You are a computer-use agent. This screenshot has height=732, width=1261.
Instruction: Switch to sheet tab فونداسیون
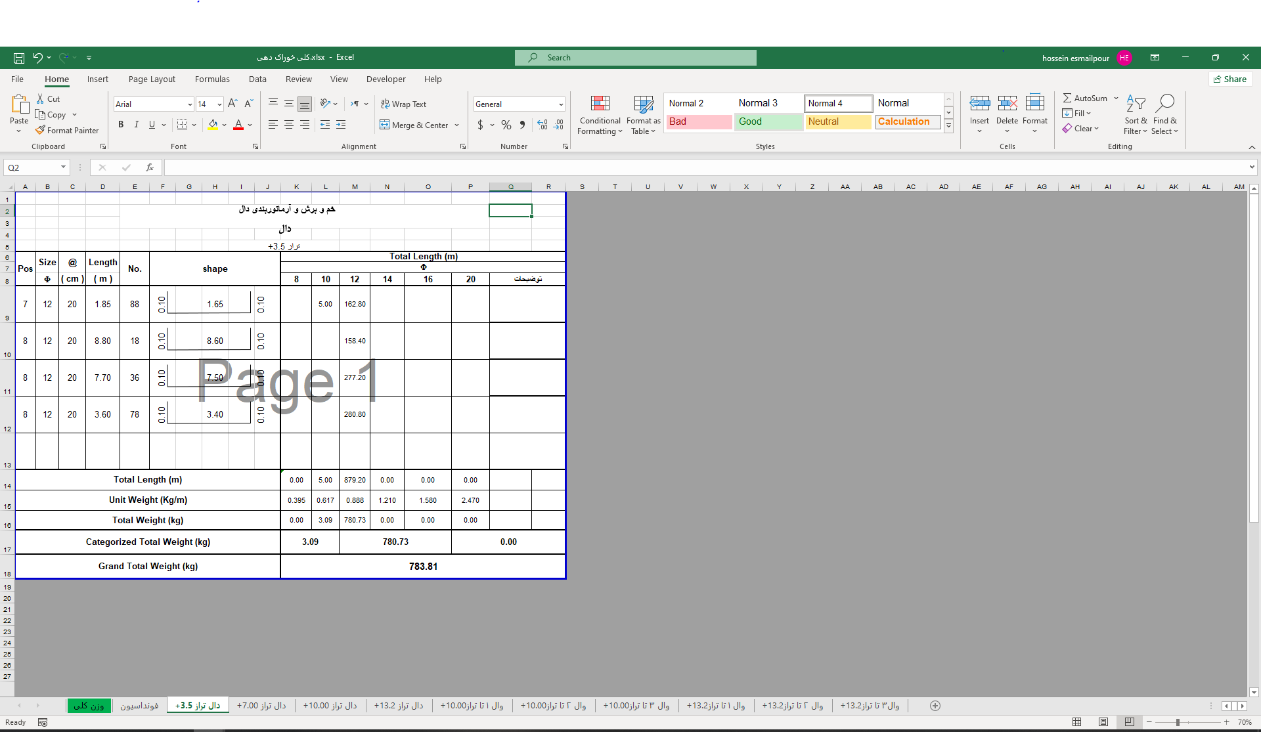[x=139, y=706]
